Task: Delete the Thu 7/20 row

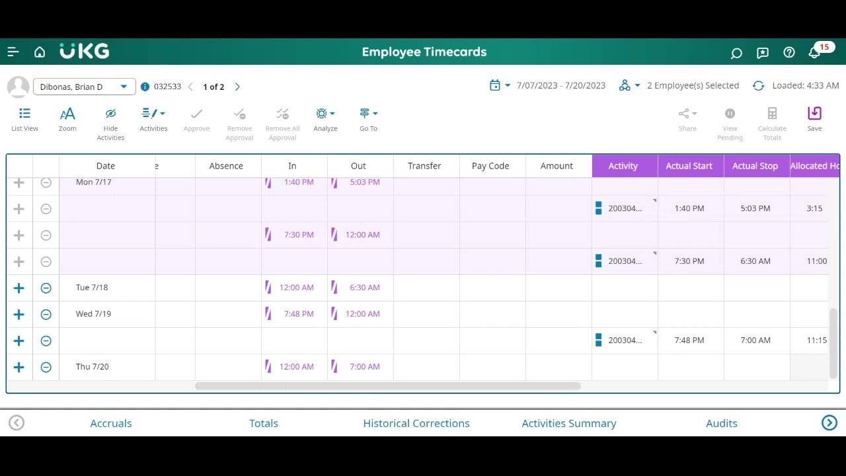Action: [46, 367]
